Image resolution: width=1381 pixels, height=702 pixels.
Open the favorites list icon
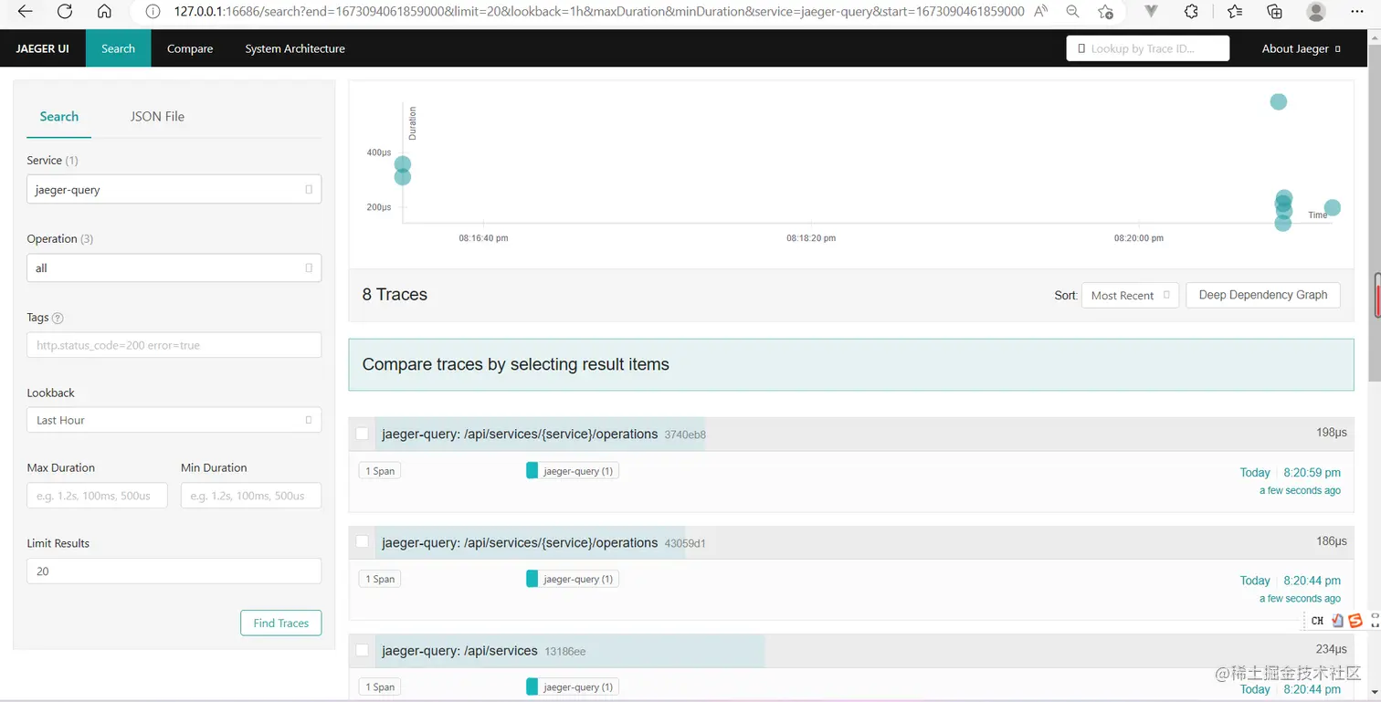[1235, 12]
